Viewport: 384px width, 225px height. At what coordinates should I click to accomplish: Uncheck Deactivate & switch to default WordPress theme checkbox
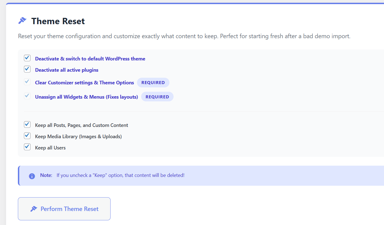27,58
